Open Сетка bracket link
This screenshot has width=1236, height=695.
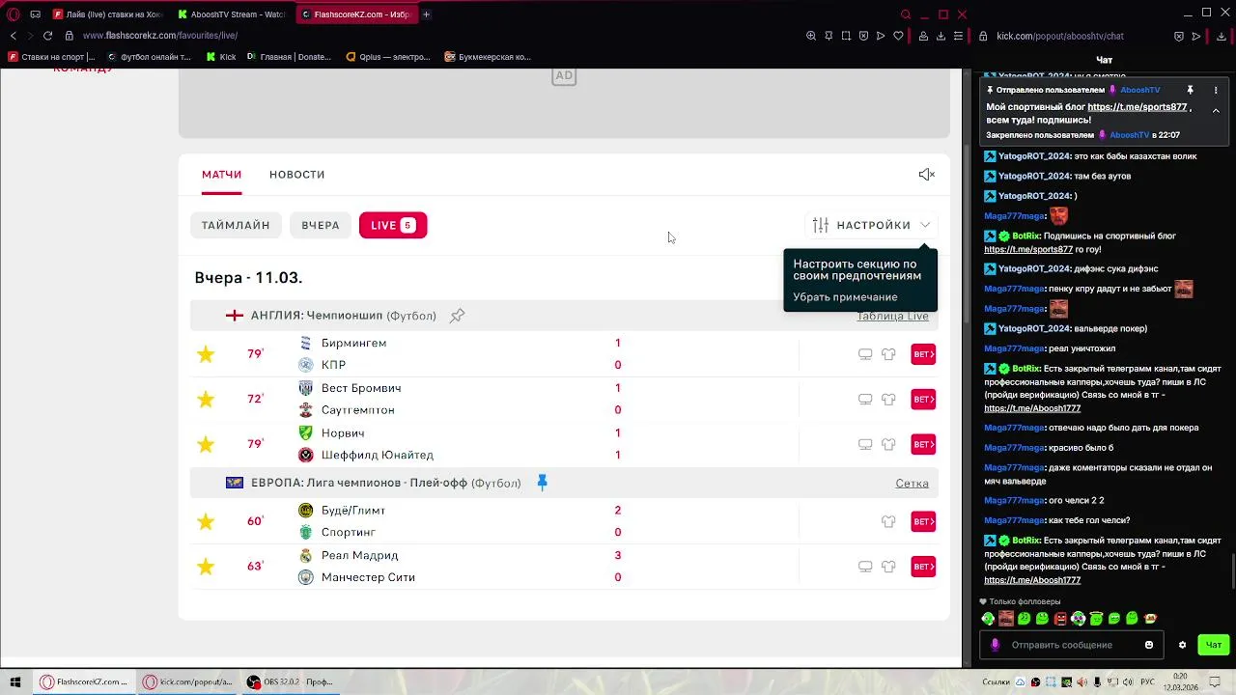tap(912, 483)
